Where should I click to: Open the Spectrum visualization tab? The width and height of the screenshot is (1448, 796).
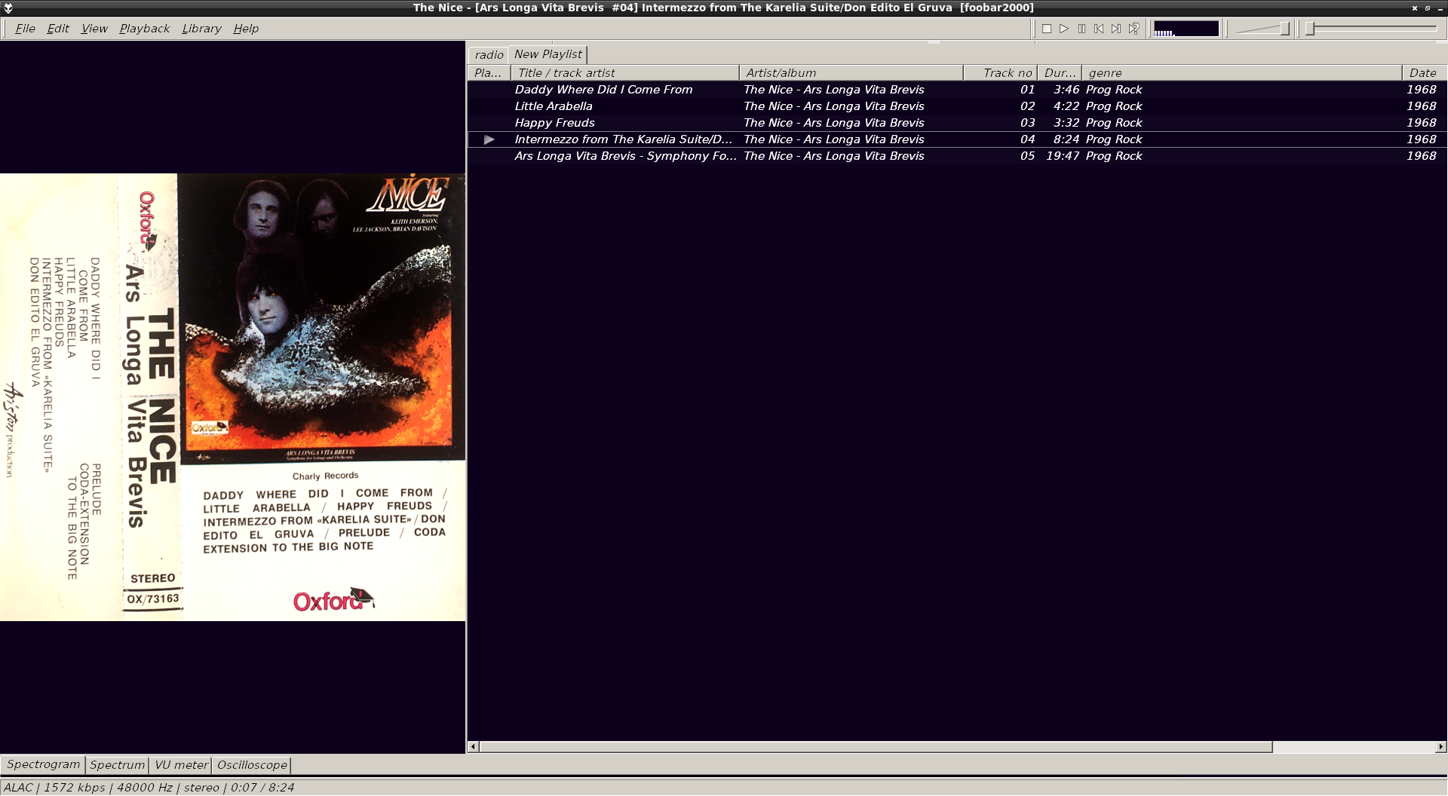point(117,765)
